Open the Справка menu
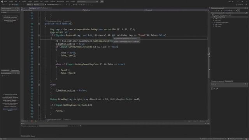The height and width of the screenshot is (140, 249). pos(73,2)
